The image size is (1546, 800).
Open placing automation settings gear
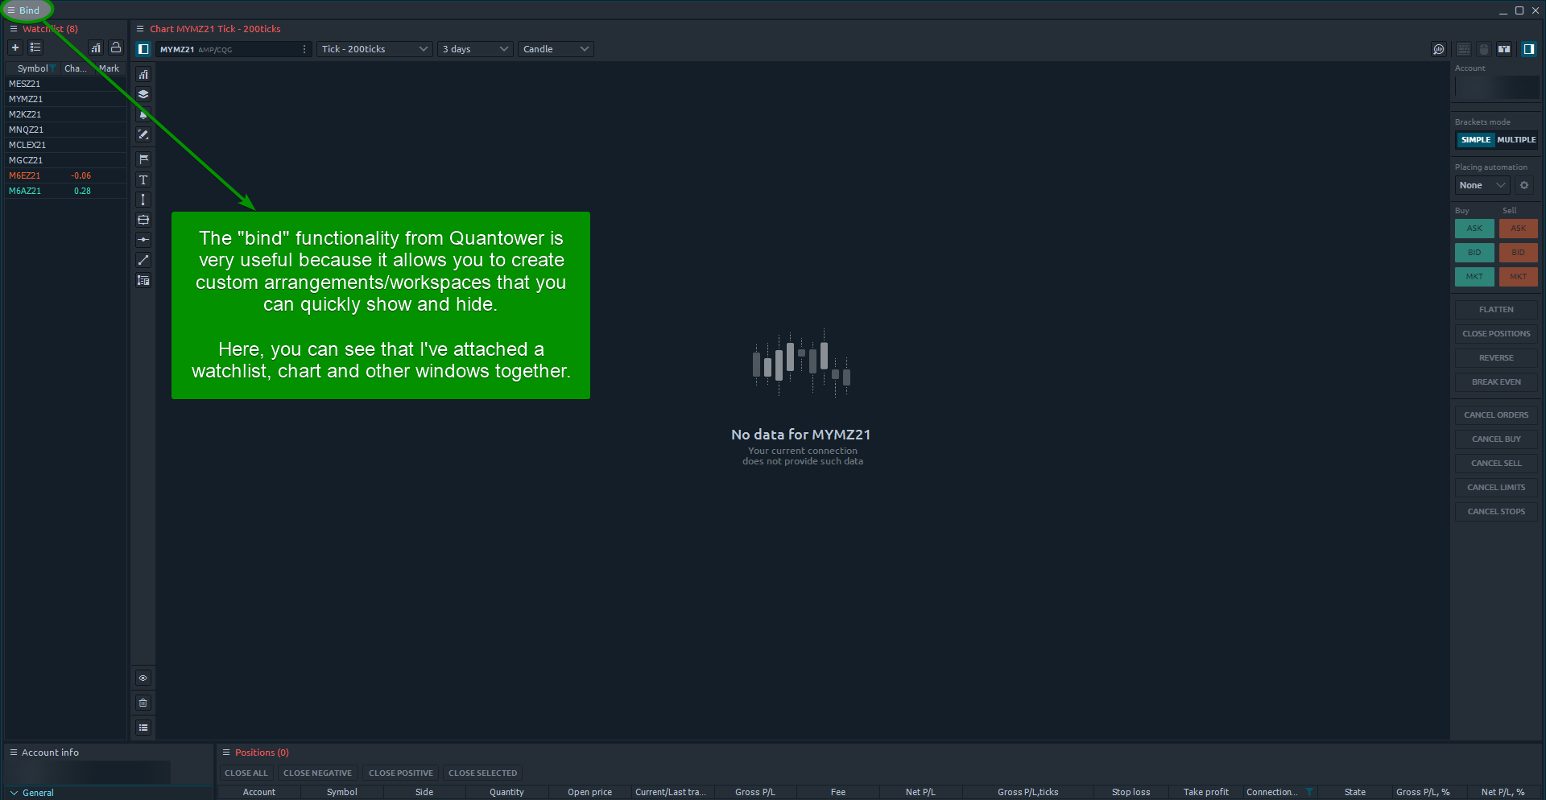1524,185
